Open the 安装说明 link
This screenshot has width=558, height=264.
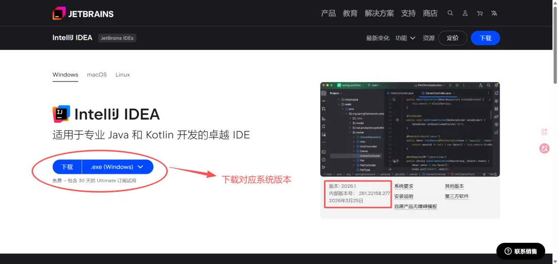pyautogui.click(x=404, y=196)
